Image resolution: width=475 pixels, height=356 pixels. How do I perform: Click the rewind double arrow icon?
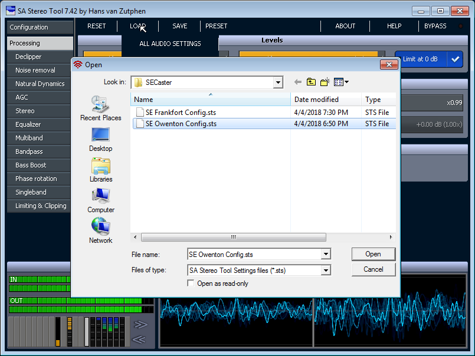139,339
